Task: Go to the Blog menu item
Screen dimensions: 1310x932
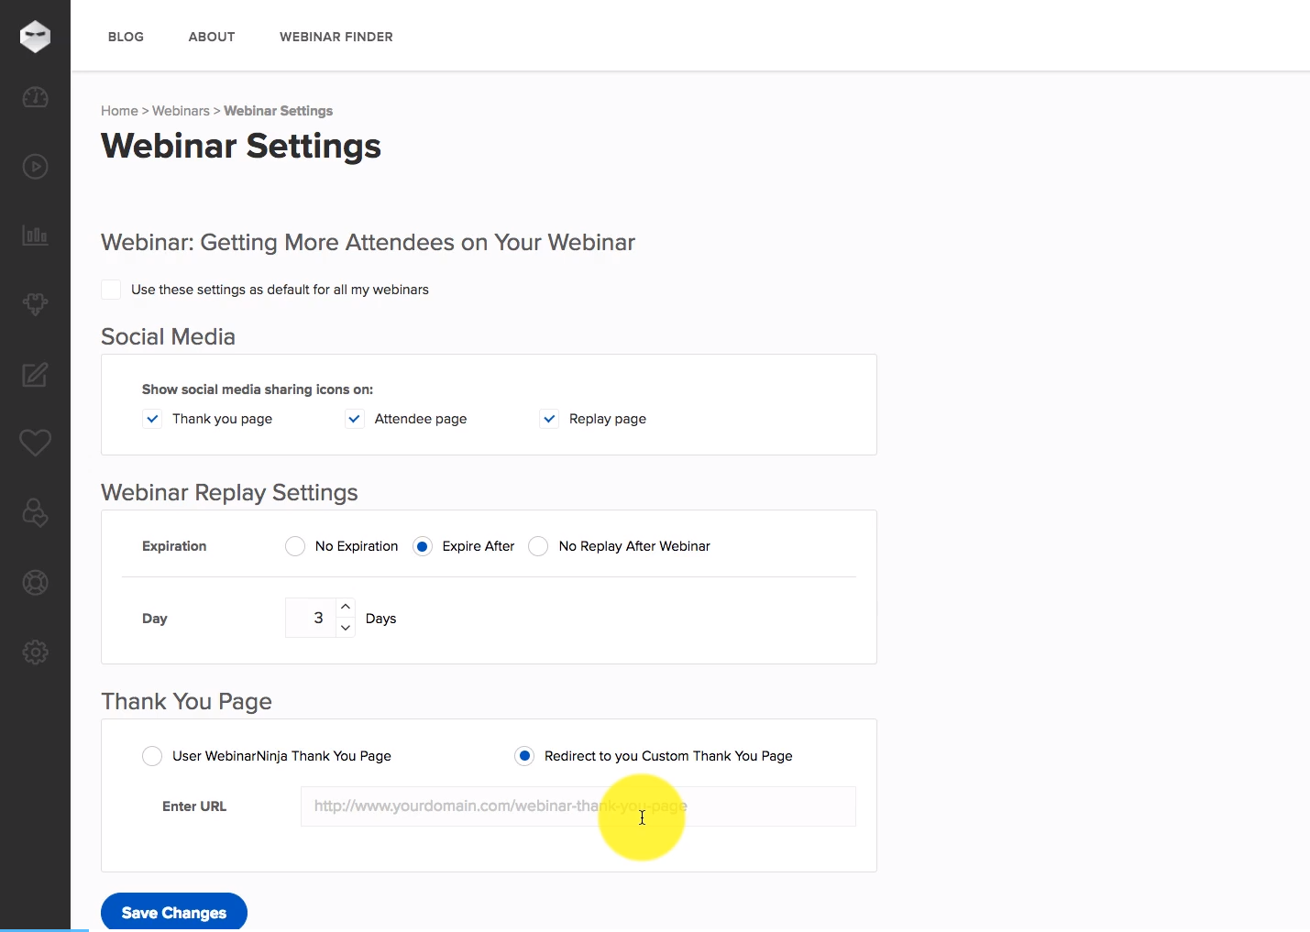Action: [x=126, y=37]
